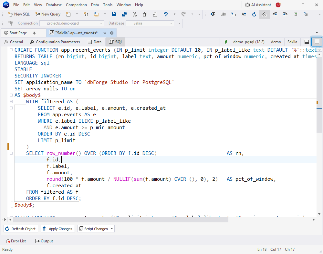Click the blue circular Refresh toolbar icon

[254, 14]
